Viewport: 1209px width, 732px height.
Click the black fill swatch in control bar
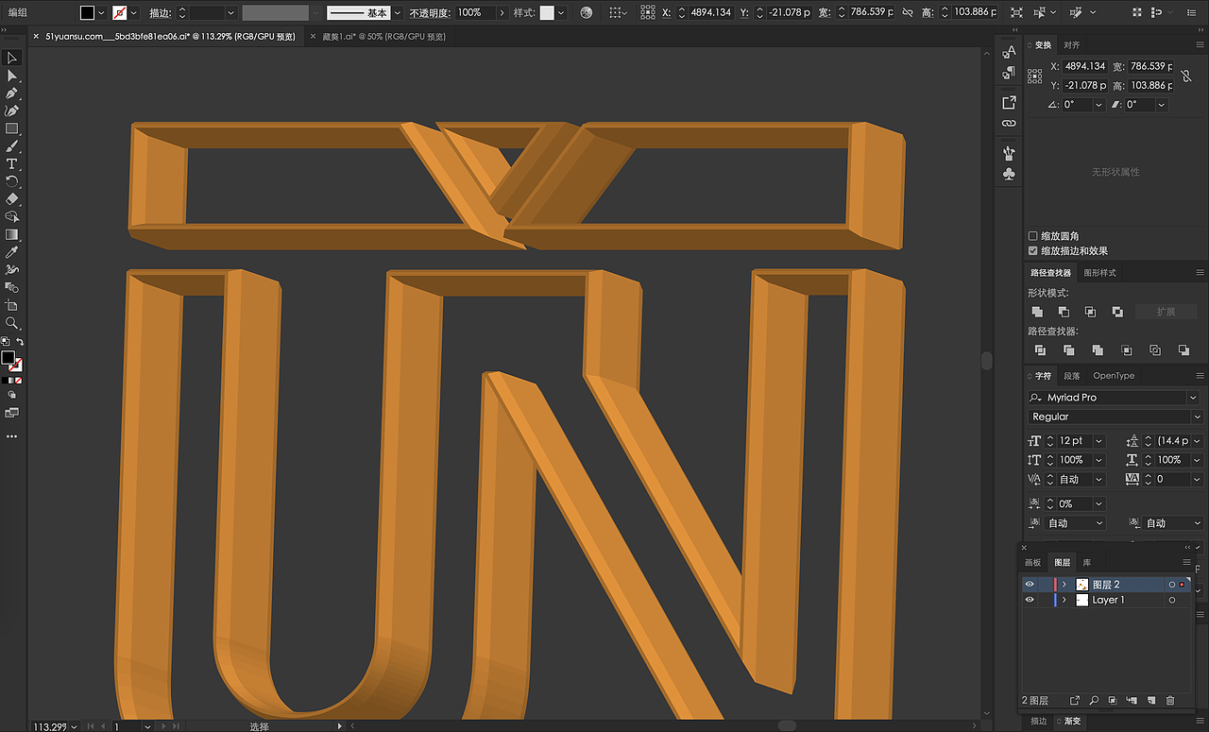88,13
